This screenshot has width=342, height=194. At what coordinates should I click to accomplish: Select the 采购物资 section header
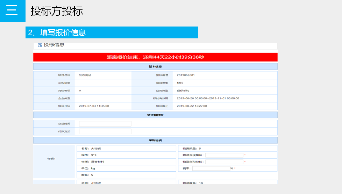tap(155, 140)
